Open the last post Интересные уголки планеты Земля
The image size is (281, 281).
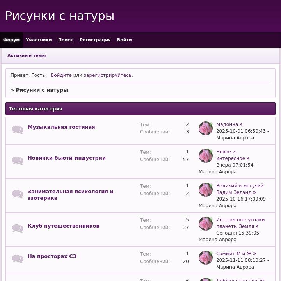[240, 223]
